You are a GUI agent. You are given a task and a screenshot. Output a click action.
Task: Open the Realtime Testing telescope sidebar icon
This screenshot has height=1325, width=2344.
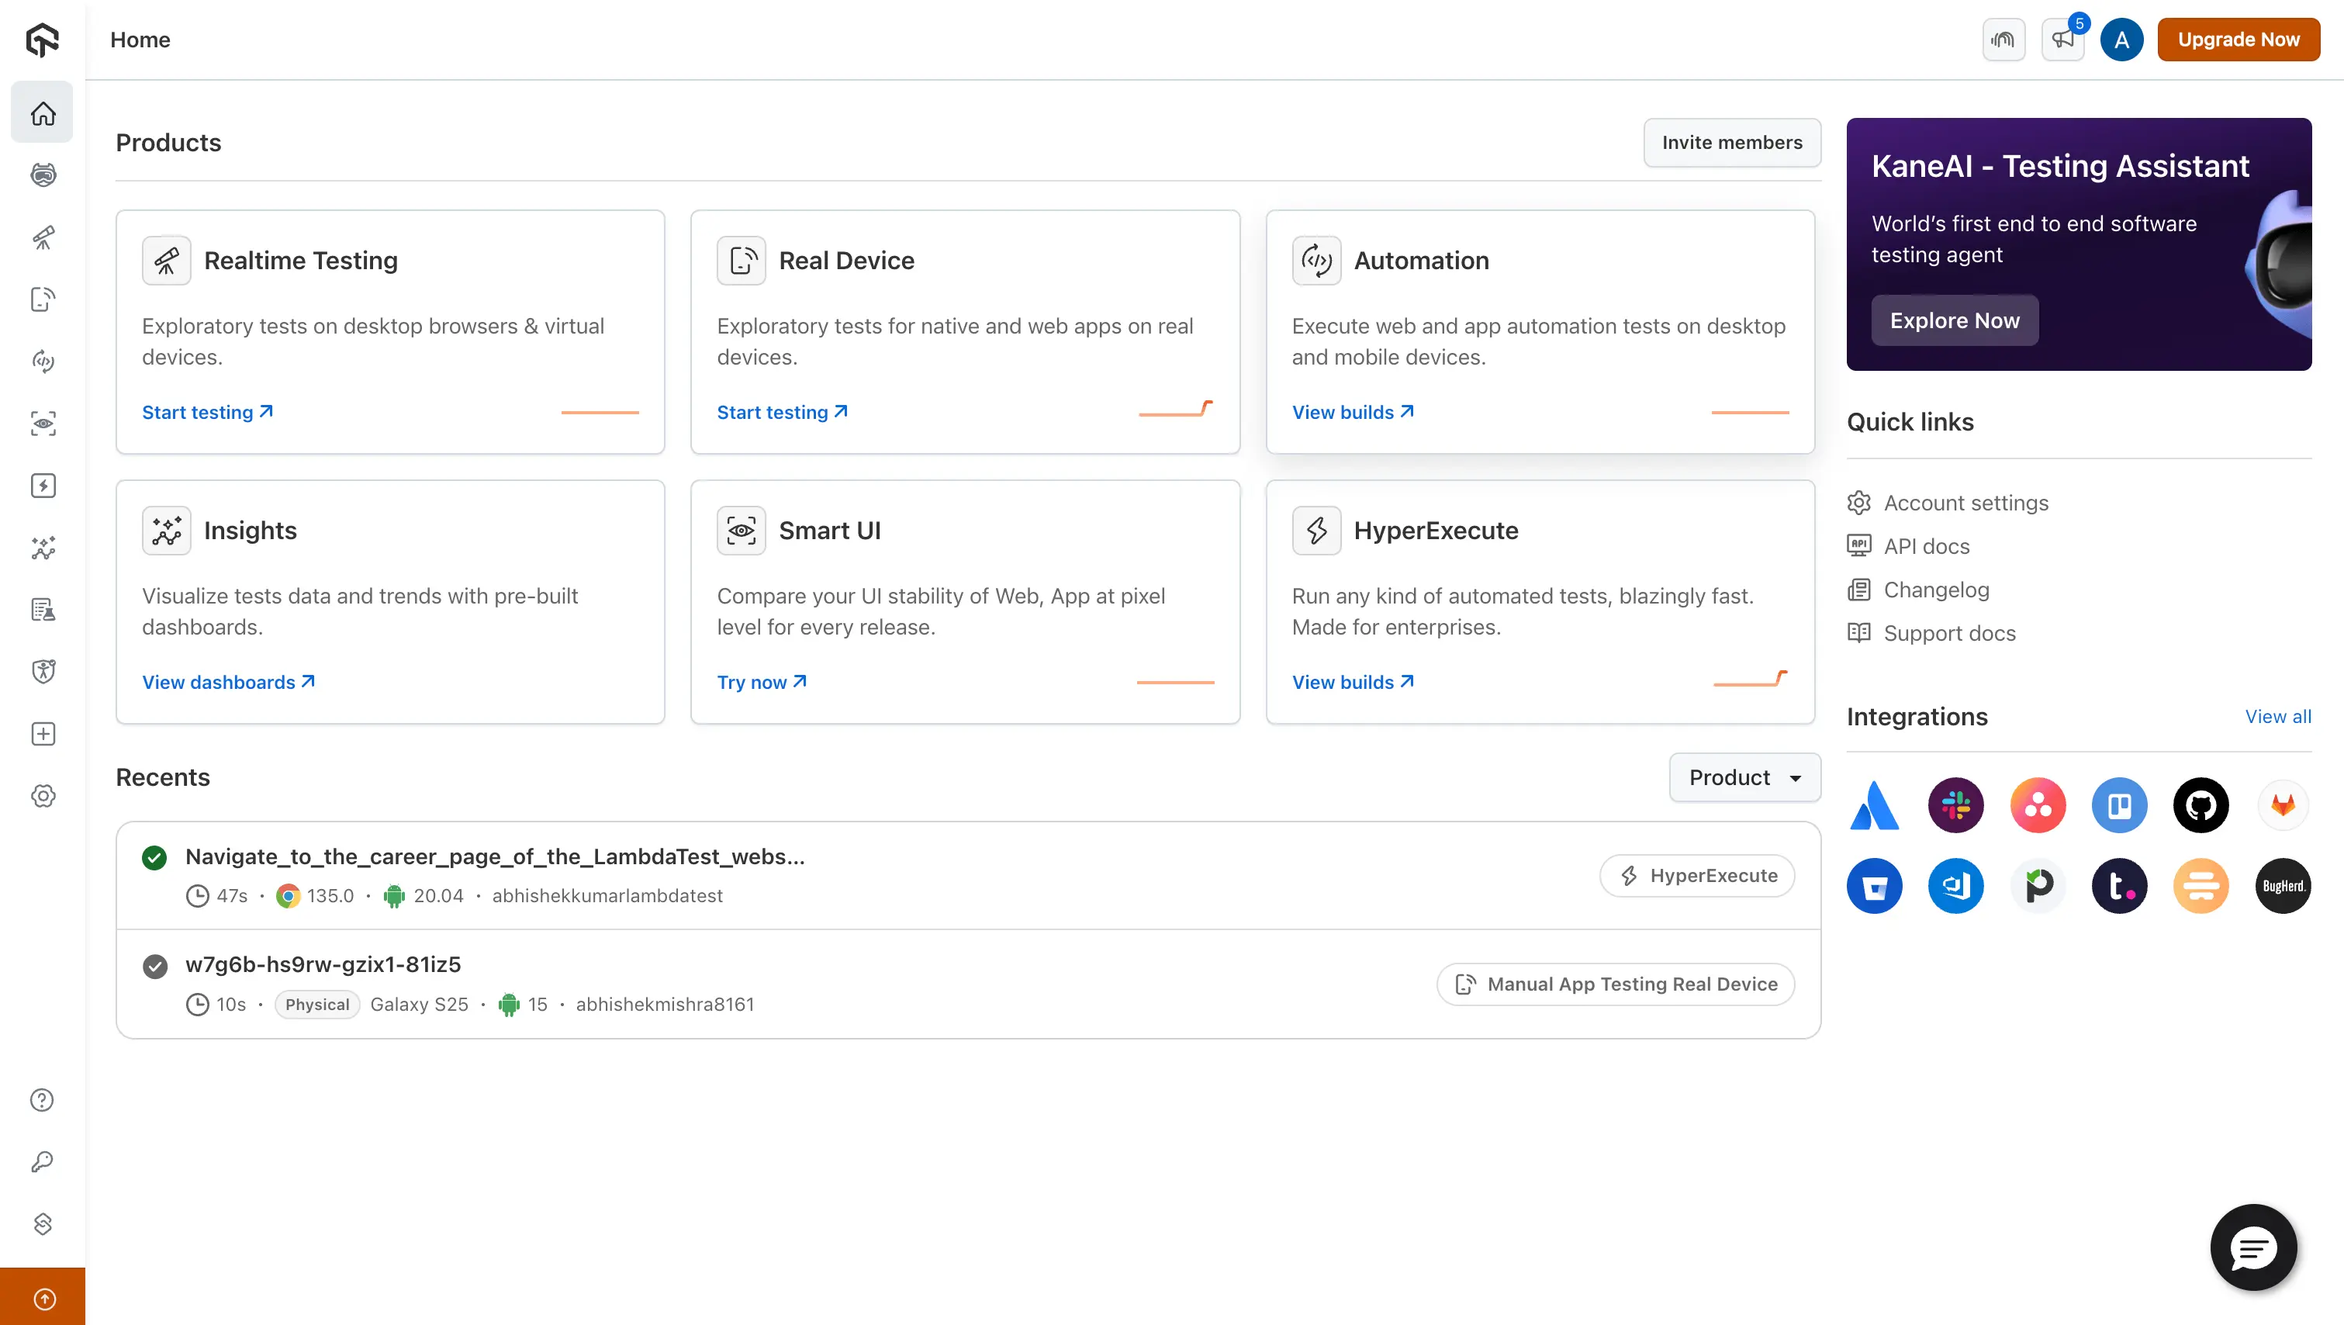point(43,237)
